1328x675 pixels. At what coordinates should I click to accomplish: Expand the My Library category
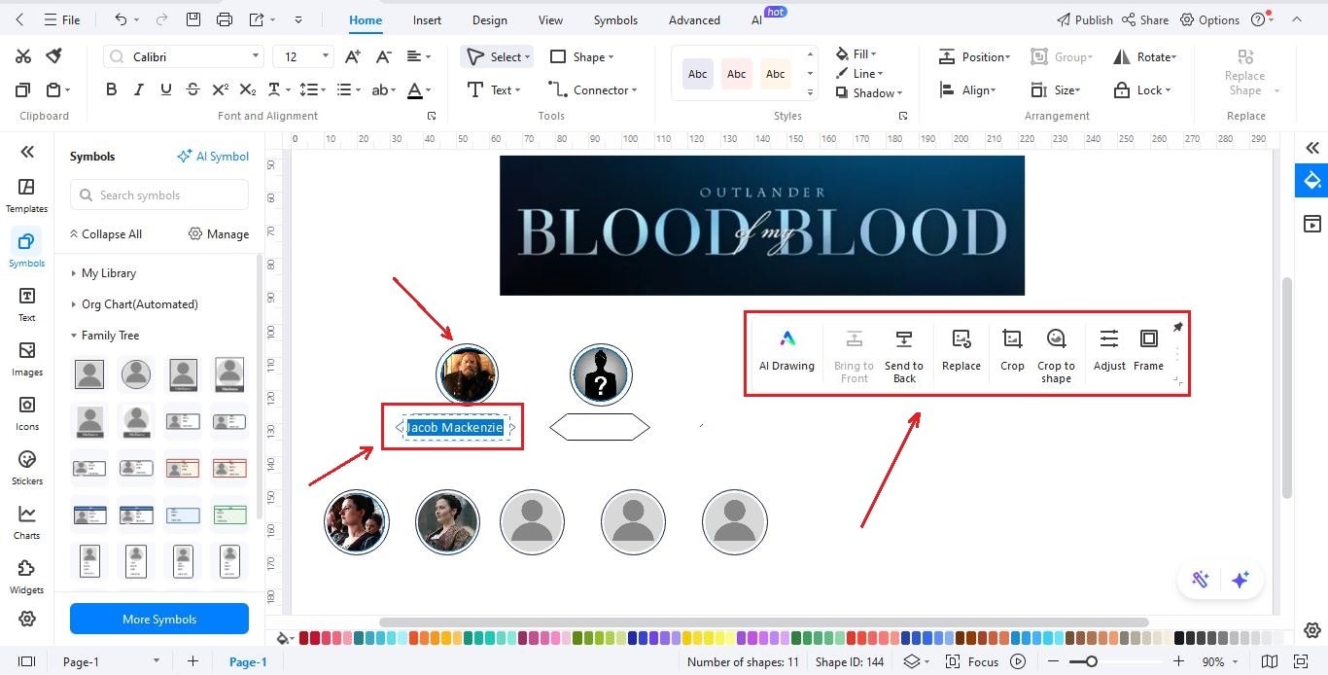(x=103, y=273)
